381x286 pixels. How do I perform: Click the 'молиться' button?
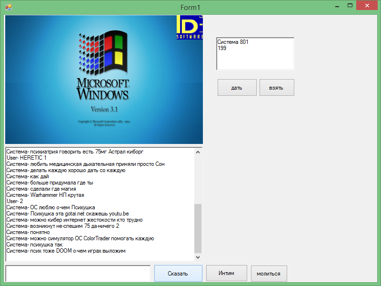[x=269, y=274]
